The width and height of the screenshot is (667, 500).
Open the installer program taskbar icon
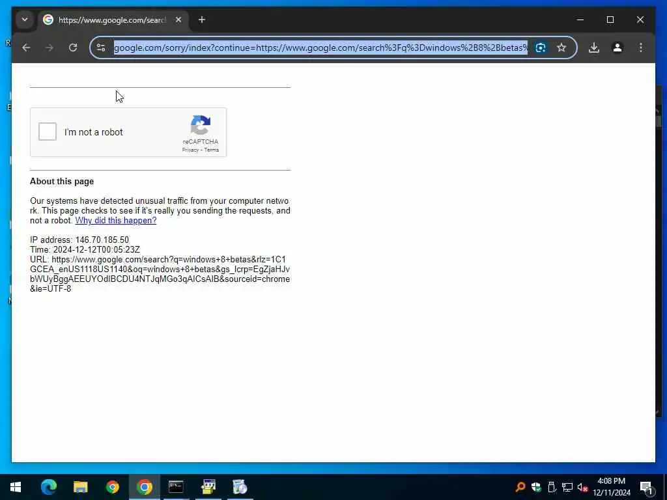pyautogui.click(x=208, y=487)
